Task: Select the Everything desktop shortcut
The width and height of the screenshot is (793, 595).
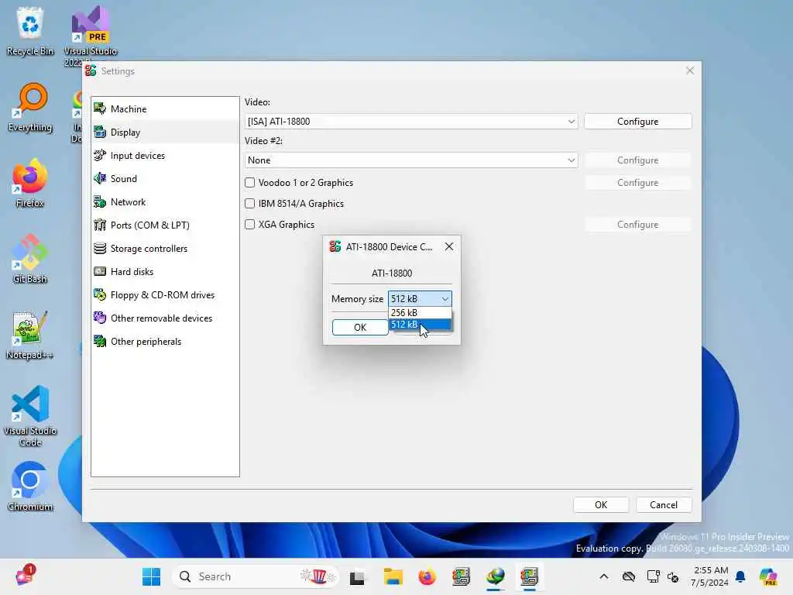Action: [x=30, y=107]
